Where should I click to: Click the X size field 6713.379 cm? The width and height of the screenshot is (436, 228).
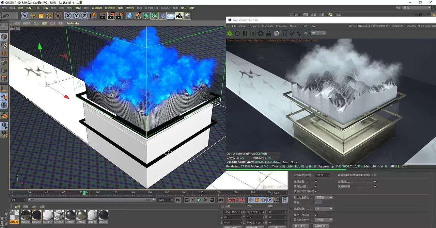tap(255, 212)
